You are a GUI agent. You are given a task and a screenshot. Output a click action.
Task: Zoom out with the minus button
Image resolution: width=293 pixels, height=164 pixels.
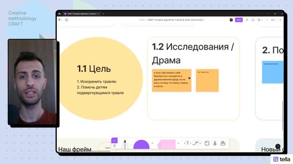[267, 20]
